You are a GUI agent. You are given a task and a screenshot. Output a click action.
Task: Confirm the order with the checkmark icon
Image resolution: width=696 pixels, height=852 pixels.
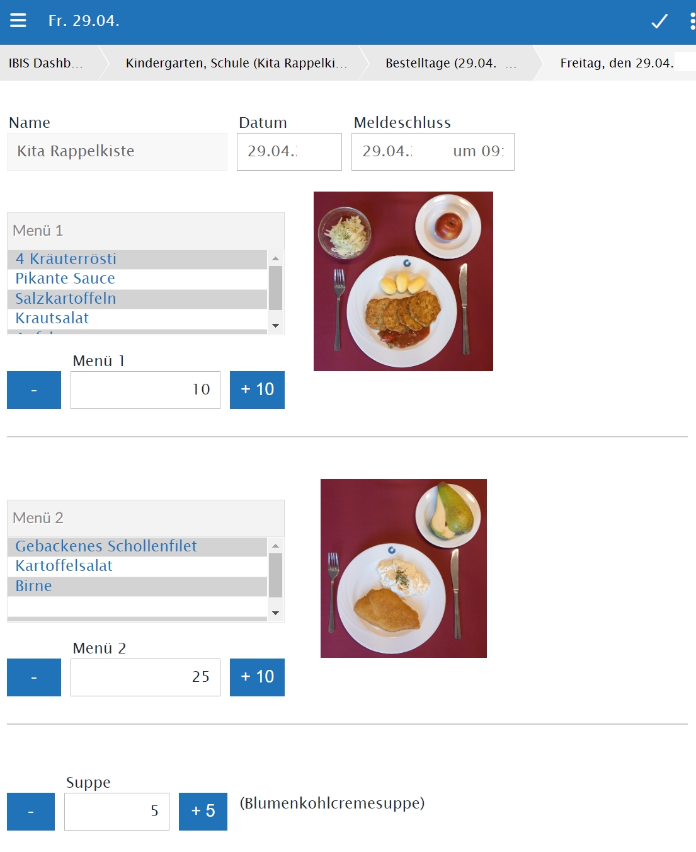(x=659, y=21)
